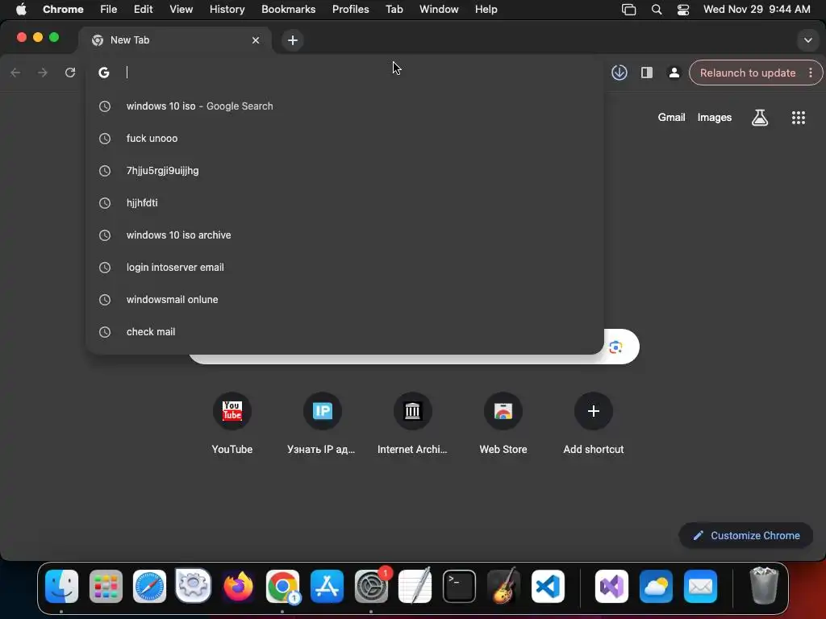
Task: Open App Store in the Dock
Action: tap(327, 586)
